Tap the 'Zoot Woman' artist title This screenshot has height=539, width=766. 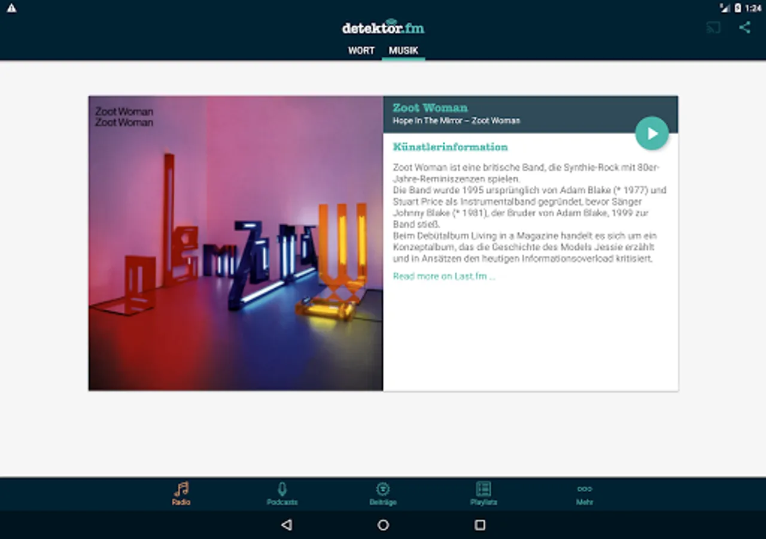coord(430,108)
